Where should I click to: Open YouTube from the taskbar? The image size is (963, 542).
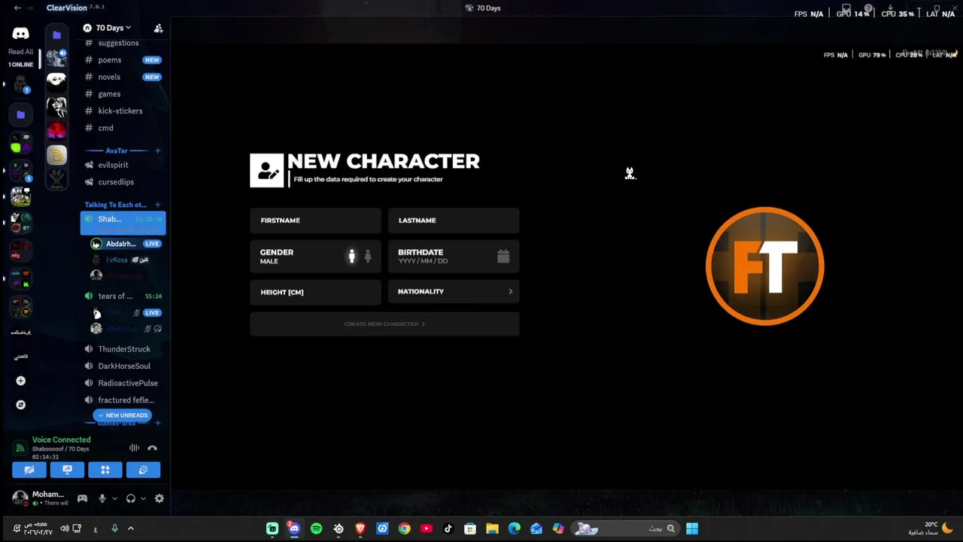pos(427,528)
